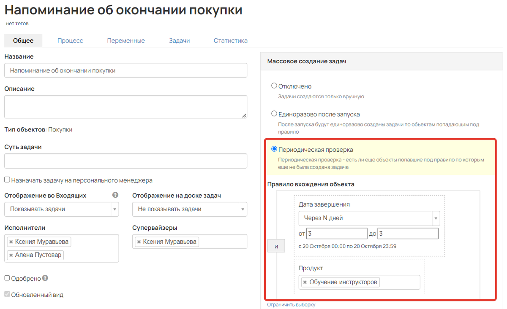Remove Обучение инструкторов product tag
This screenshot has width=507, height=309.
(305, 282)
